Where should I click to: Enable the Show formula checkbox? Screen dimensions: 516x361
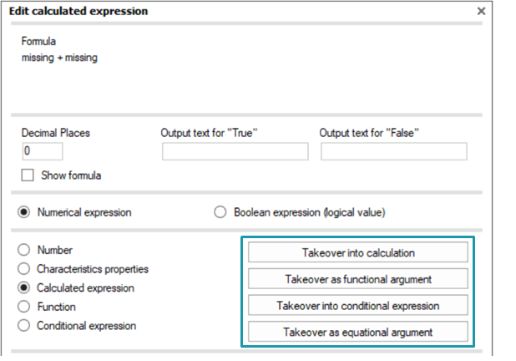point(28,175)
